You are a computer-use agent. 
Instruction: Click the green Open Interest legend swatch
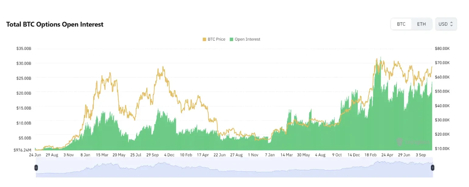tap(232, 39)
